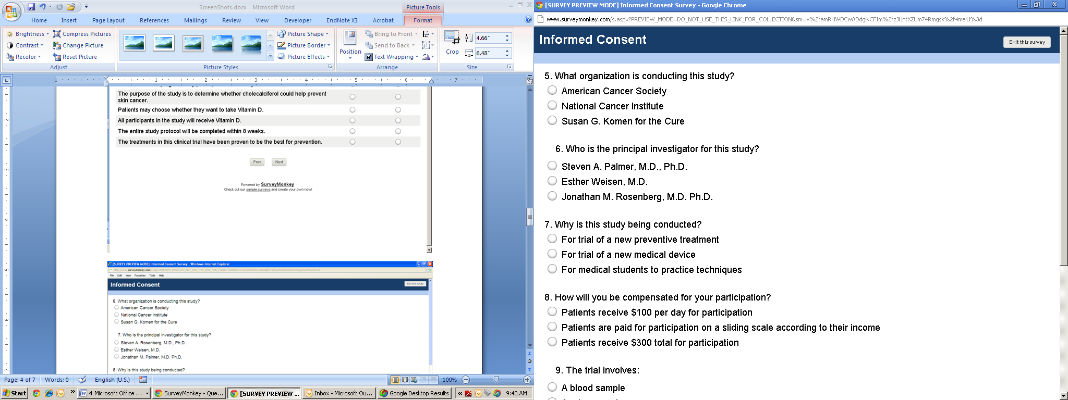Open Text Wrapping dropdown
This screenshot has height=400, width=1068.
point(392,57)
